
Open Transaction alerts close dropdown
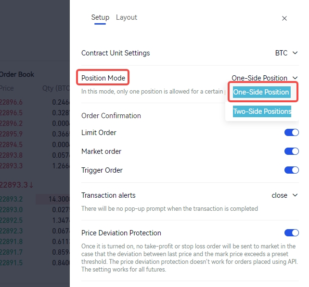(285, 195)
